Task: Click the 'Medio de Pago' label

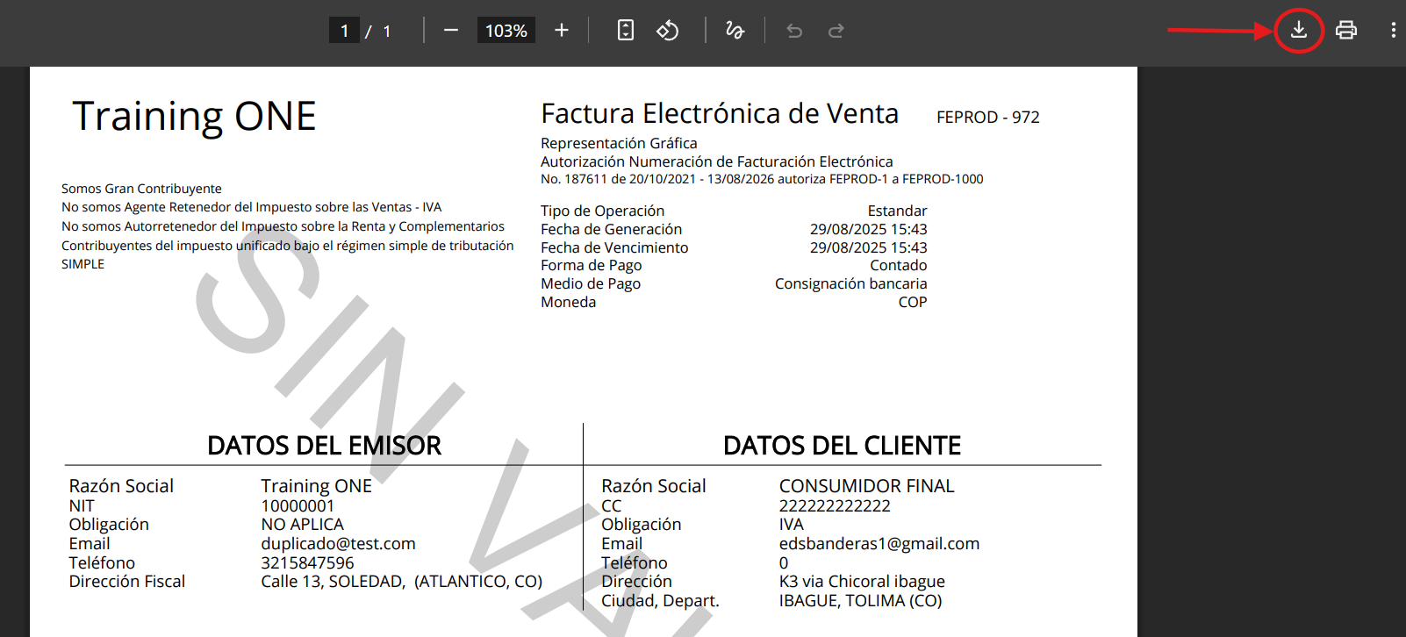Action: click(x=591, y=283)
